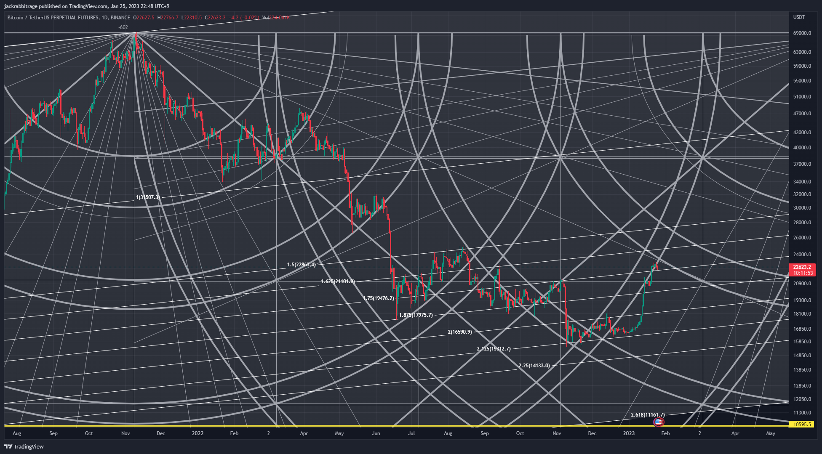Click the 47000.0 price axis label
The width and height of the screenshot is (822, 454).
coord(802,114)
